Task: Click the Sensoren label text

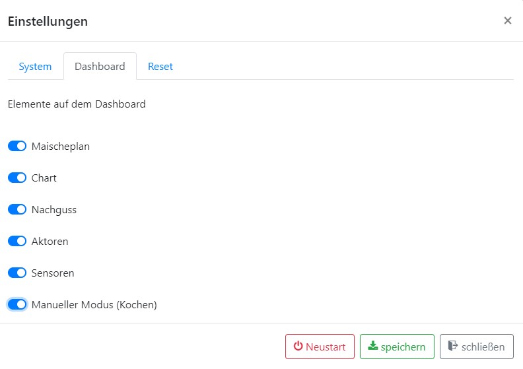Action: [53, 273]
